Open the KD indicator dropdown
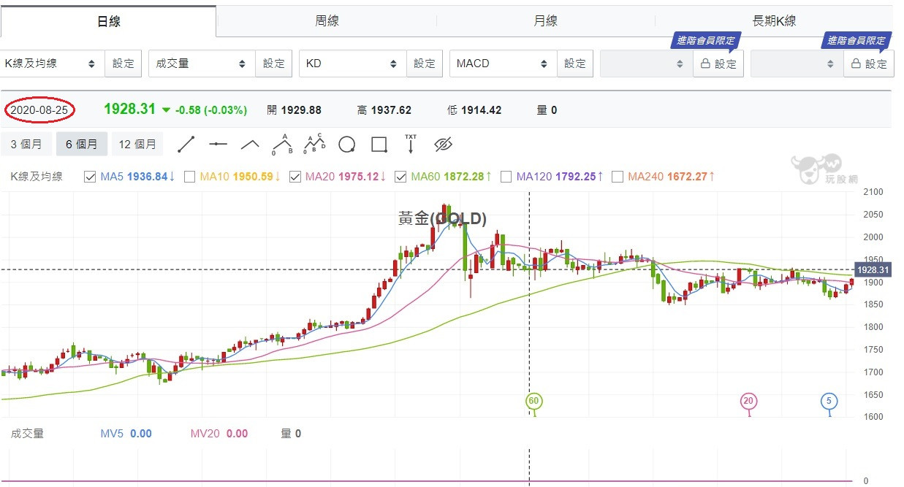 353,64
